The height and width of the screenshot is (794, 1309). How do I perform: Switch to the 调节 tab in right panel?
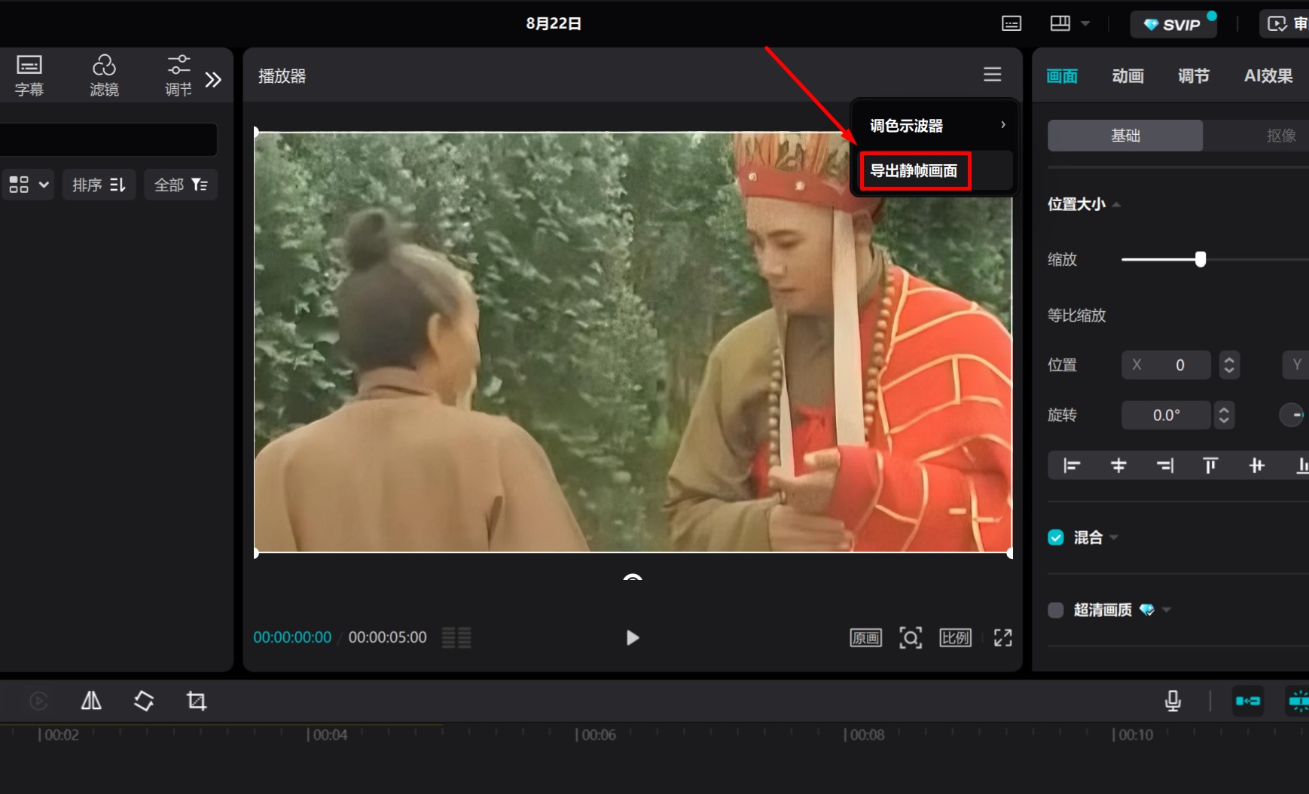click(x=1193, y=75)
